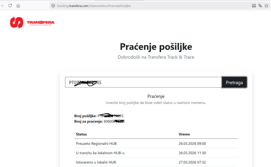Click Istovareno u lokalni HUB row
The image size is (271, 167).
click(x=96, y=162)
